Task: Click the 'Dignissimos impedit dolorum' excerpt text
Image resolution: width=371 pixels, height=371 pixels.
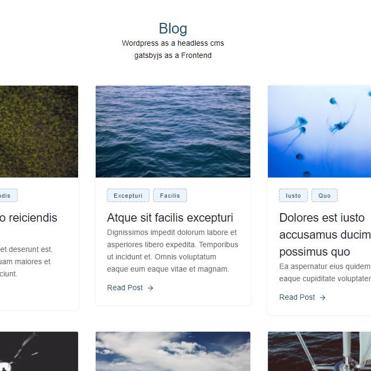Action: coord(173,250)
